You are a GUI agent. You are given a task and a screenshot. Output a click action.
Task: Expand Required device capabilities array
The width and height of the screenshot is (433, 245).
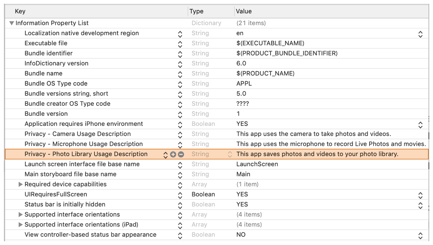(21, 184)
